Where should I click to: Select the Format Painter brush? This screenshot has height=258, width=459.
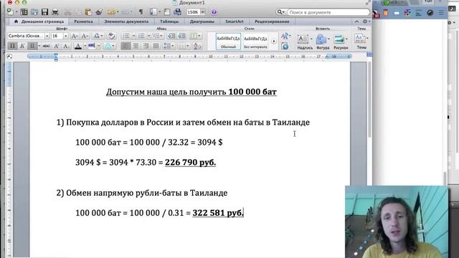point(99,11)
